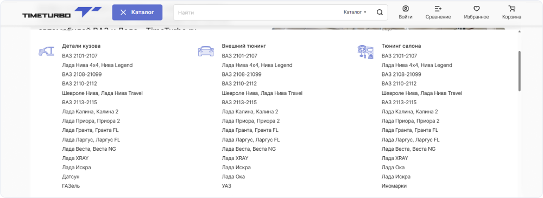Screen dimensions: 543x198
Task: Select ВАЗ 2110-2112 under Тюнинг салона
Action: 399,84
